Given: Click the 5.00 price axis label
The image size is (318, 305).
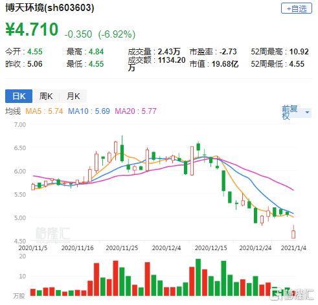Looking at the screenshot, I should tap(20, 218).
